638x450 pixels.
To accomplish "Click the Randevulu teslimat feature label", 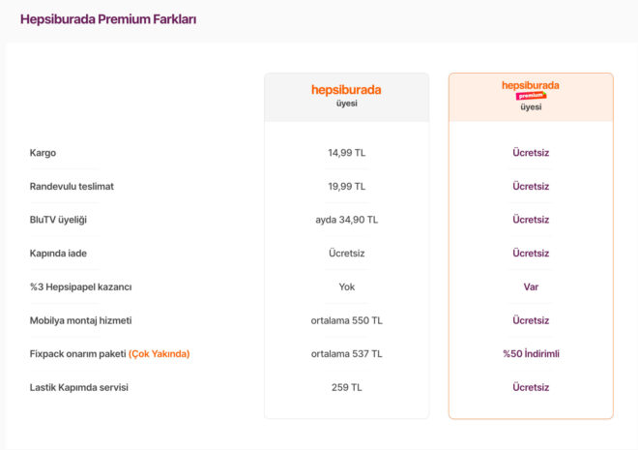I will (72, 186).
